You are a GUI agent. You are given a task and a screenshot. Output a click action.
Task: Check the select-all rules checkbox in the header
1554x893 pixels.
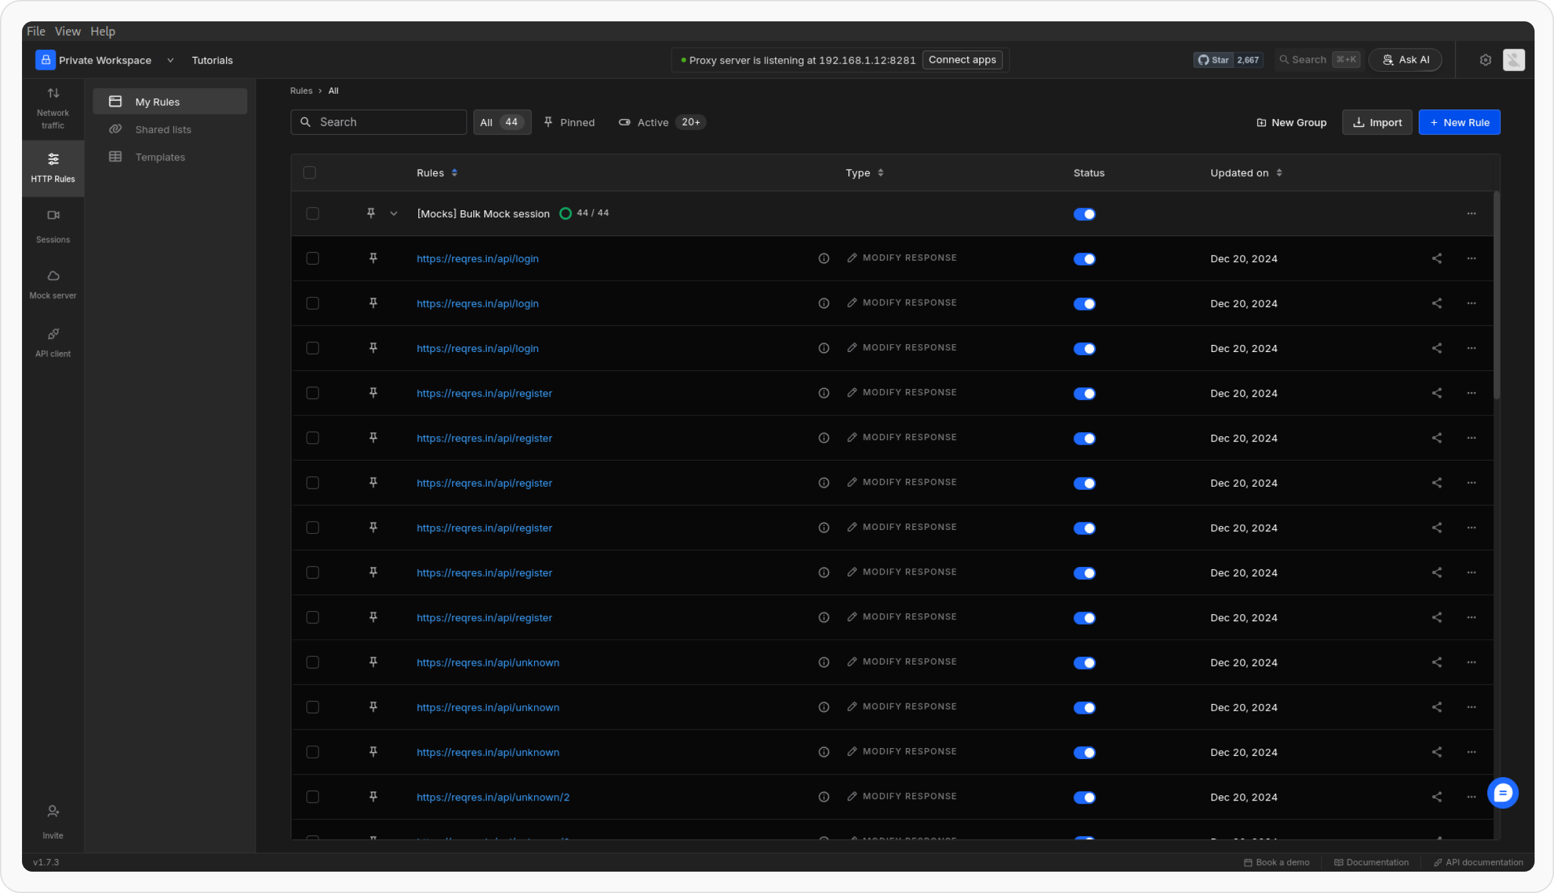310,173
